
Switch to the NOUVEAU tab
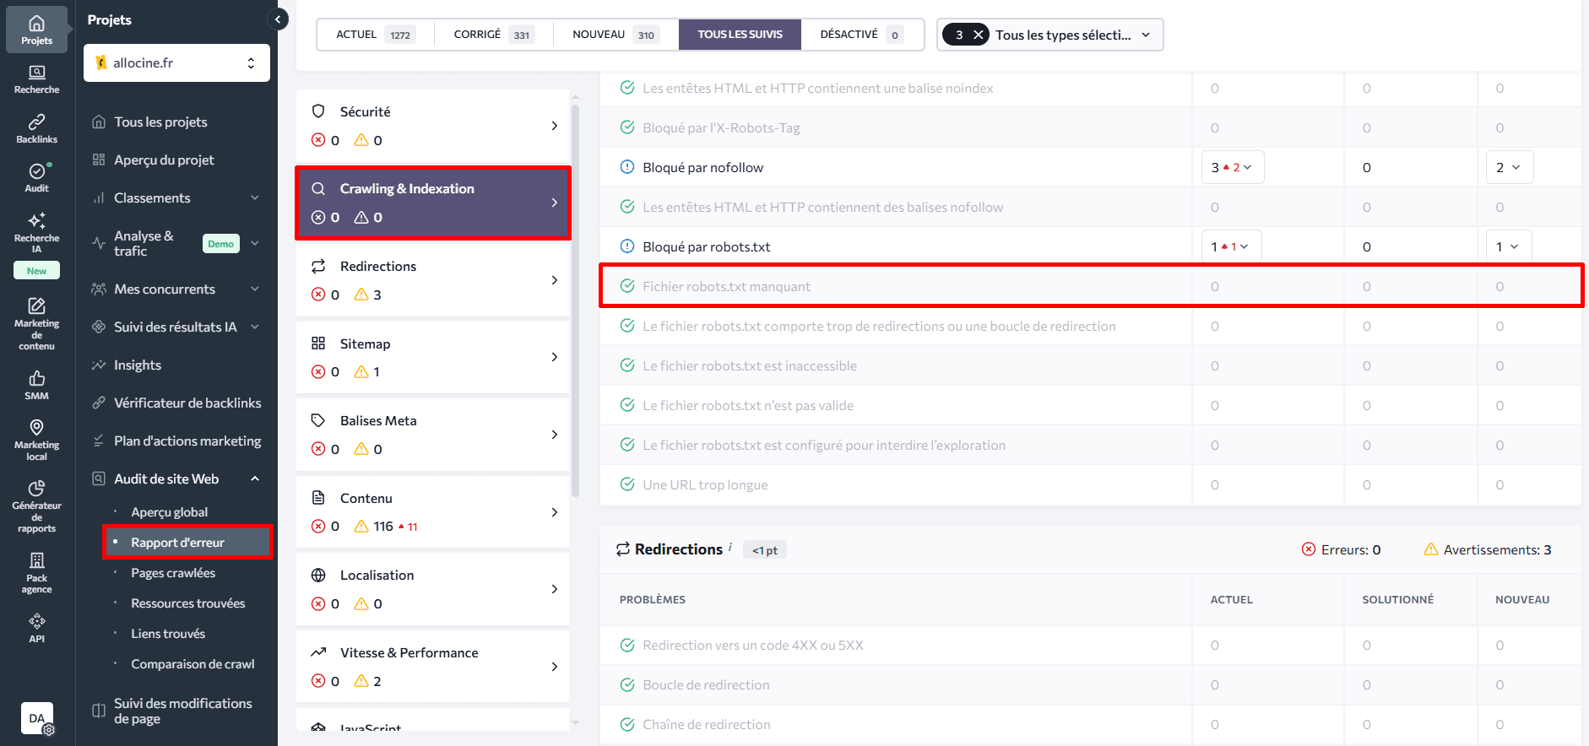tap(616, 35)
